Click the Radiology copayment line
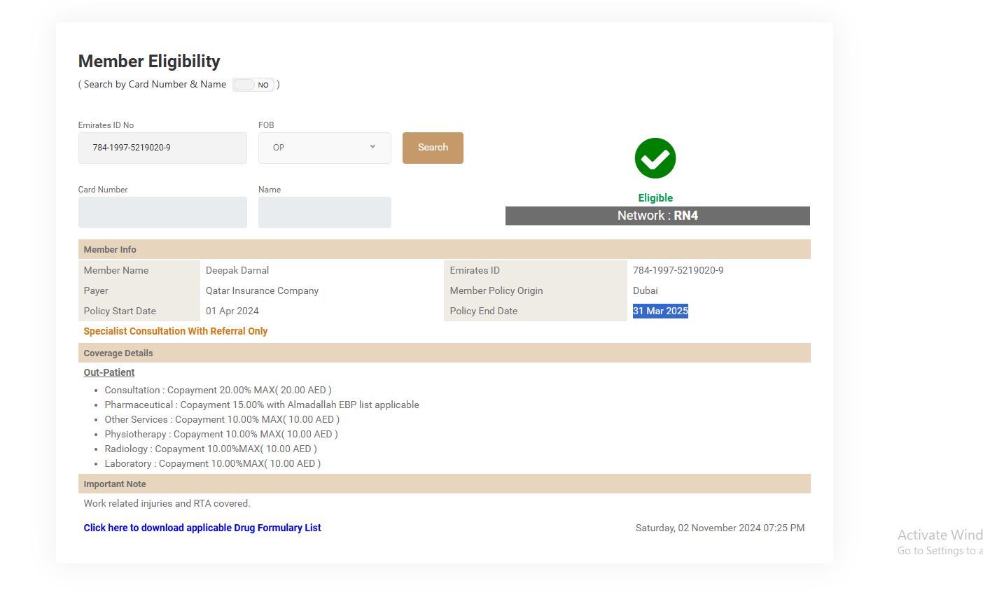The height and width of the screenshot is (590, 983). [x=211, y=449]
